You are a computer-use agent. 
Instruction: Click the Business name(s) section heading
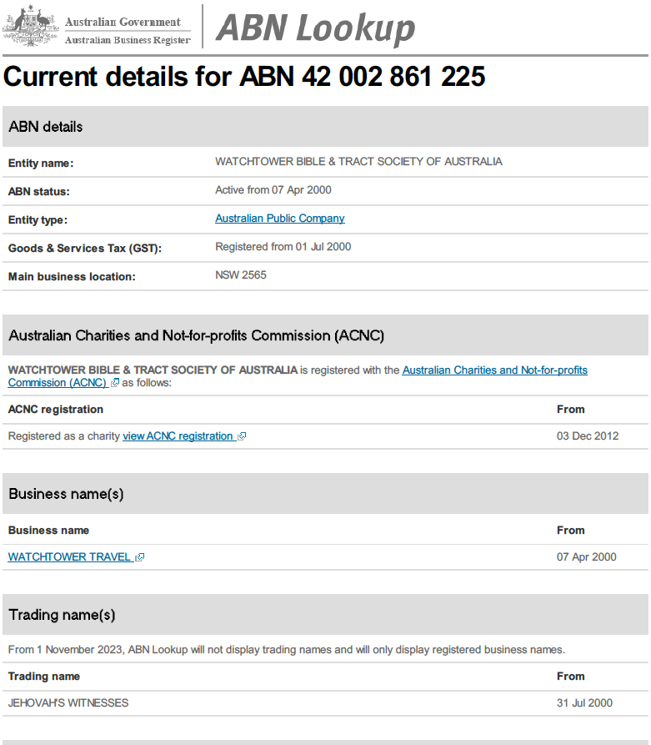click(66, 494)
